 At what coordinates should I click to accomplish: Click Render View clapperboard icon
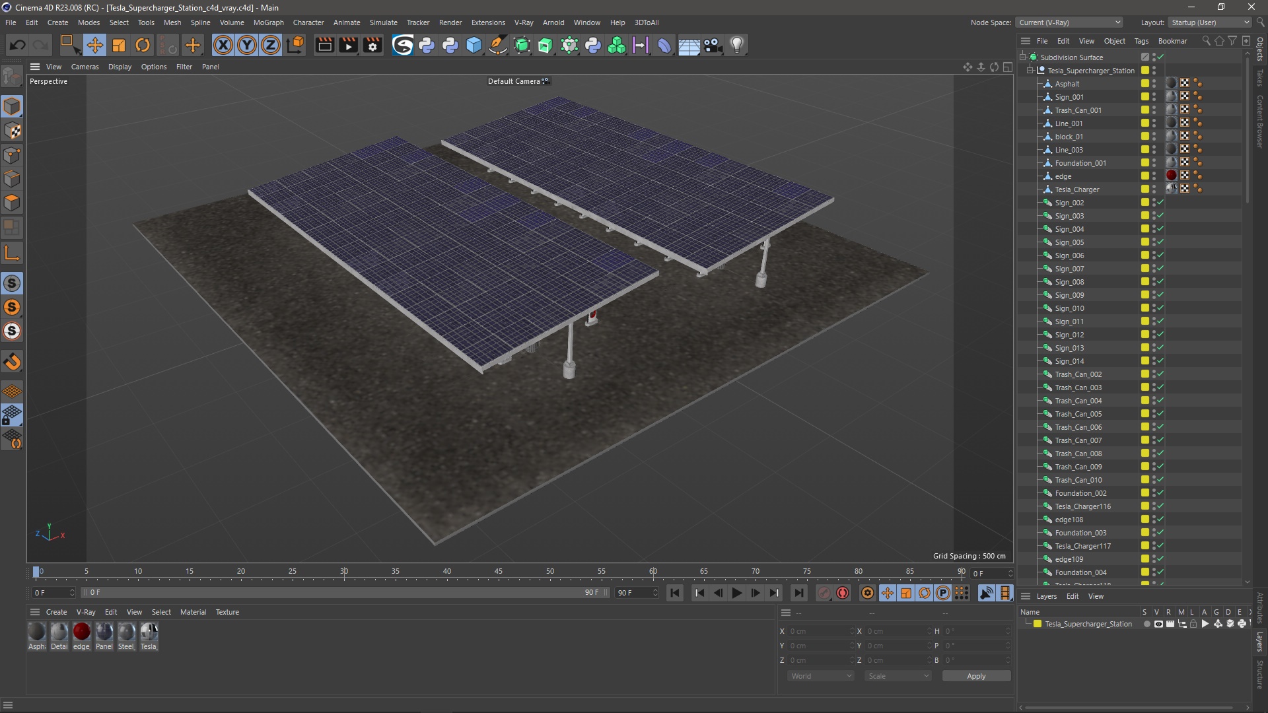click(324, 45)
